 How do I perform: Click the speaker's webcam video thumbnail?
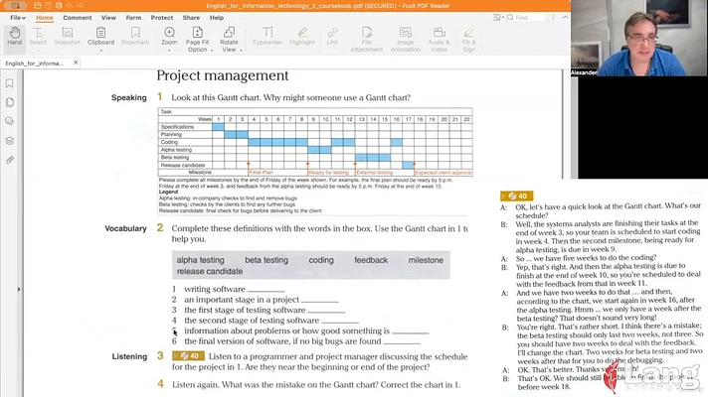point(639,38)
